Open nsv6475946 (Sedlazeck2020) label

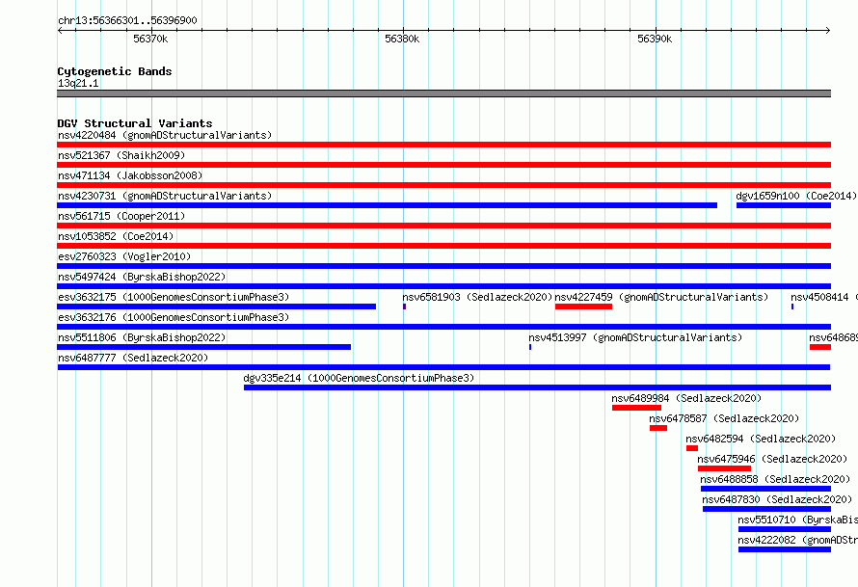[772, 459]
